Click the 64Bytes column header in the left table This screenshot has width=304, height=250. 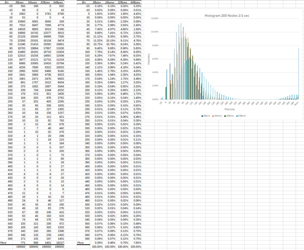(x=59, y=3)
